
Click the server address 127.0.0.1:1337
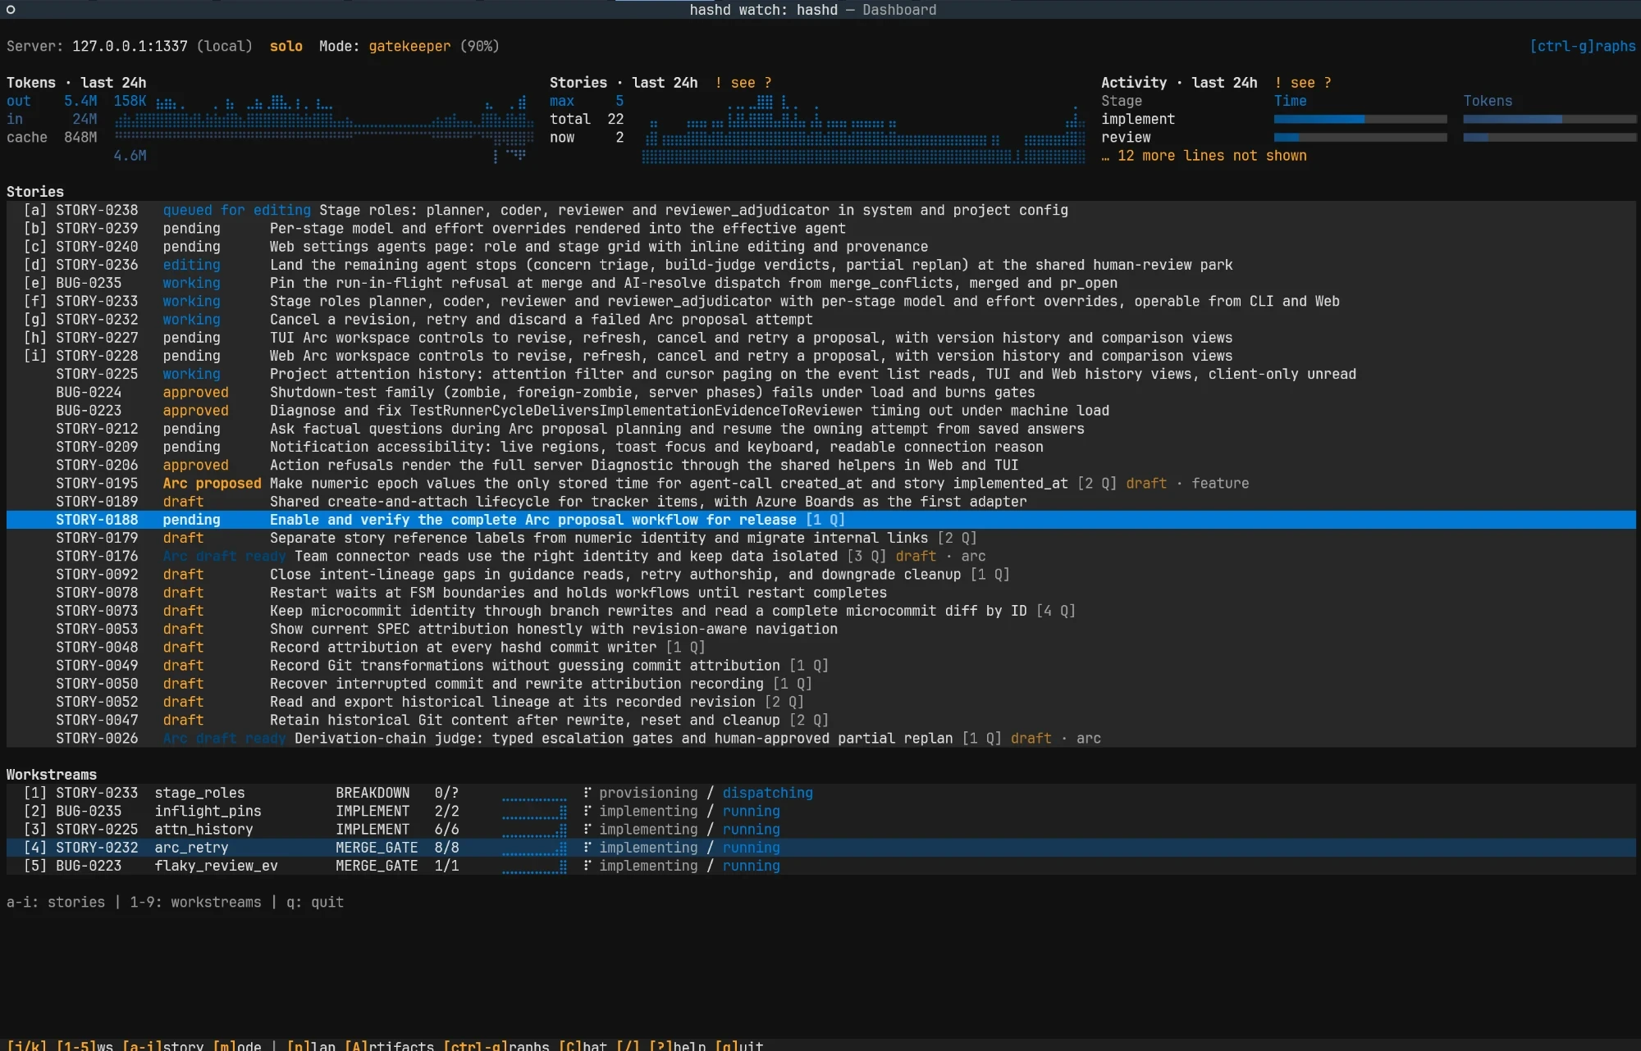click(x=130, y=46)
